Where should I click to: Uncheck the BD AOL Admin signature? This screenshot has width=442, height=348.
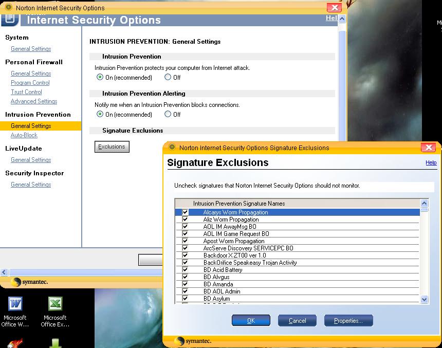tap(185, 291)
